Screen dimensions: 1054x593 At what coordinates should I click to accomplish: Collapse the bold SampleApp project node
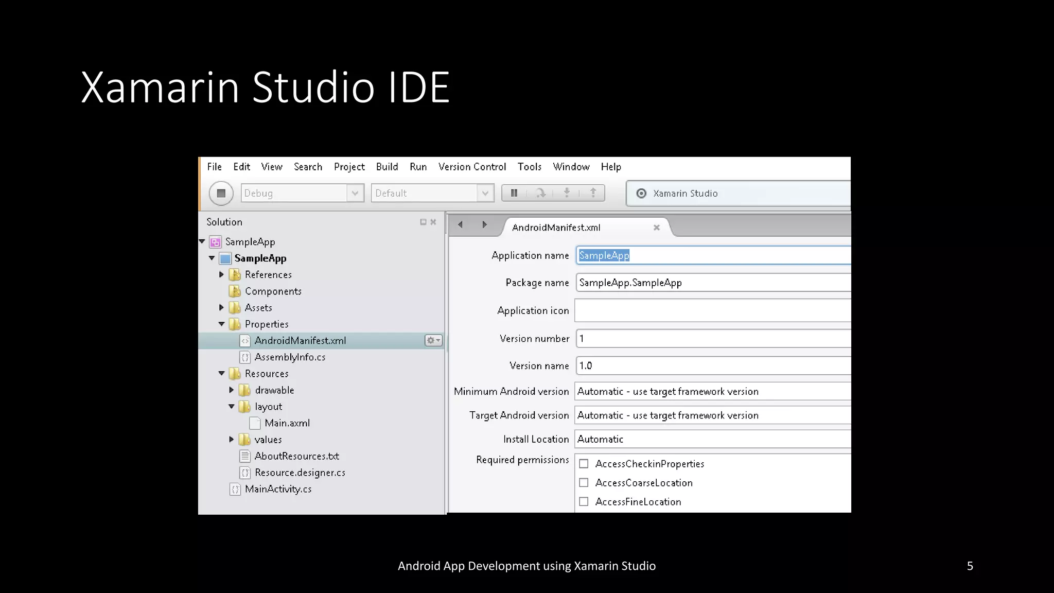[x=212, y=258]
